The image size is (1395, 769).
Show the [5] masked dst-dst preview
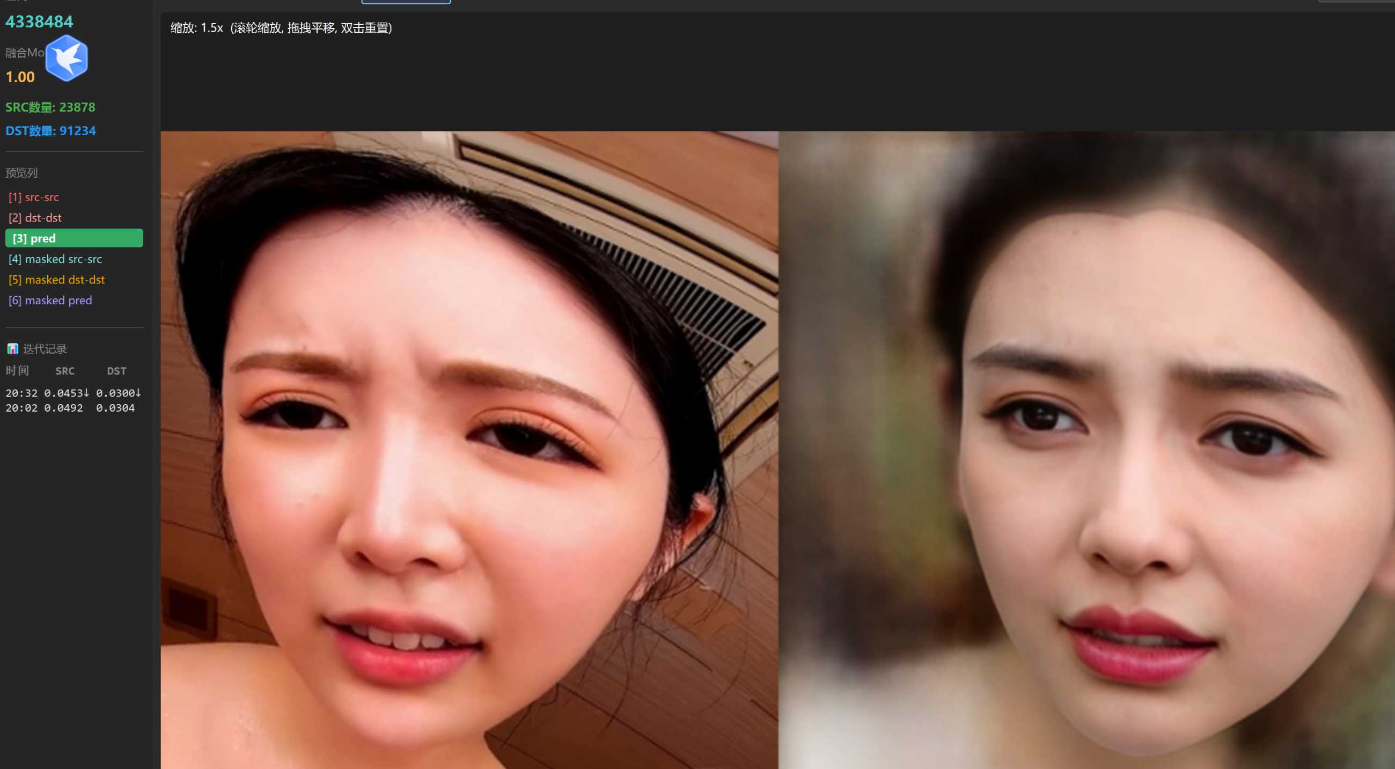[x=57, y=280]
